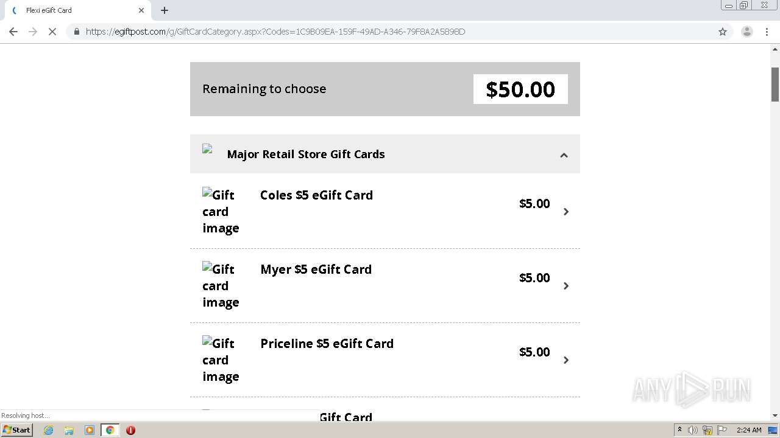Expand the Myer $5 eGift Card arrow
The height and width of the screenshot is (438, 780).
[x=566, y=286]
